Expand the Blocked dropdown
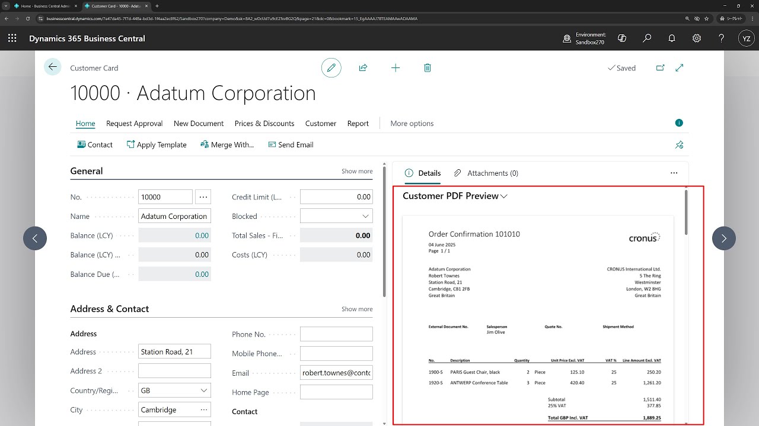The image size is (759, 426). click(365, 217)
